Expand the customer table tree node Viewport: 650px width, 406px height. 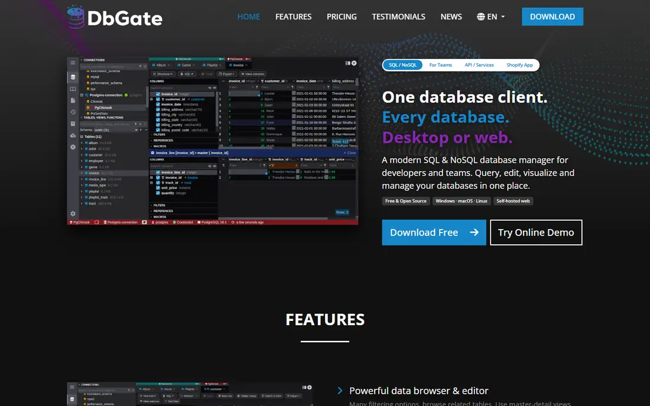[82, 155]
